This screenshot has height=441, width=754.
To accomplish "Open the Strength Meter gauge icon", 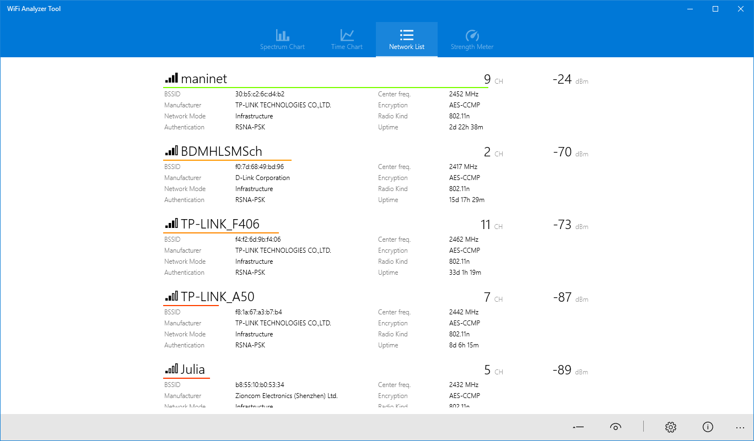I will (x=472, y=35).
